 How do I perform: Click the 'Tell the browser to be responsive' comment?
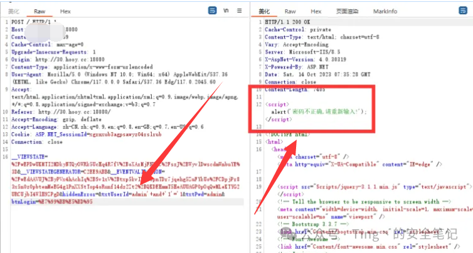[x=364, y=202]
